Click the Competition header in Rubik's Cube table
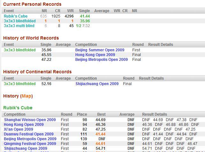This screenshot has width=205, height=152. tap(15, 114)
